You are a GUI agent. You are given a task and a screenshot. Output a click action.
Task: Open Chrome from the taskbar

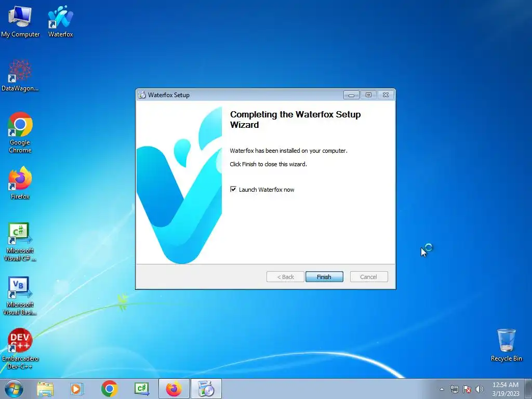[x=109, y=389]
